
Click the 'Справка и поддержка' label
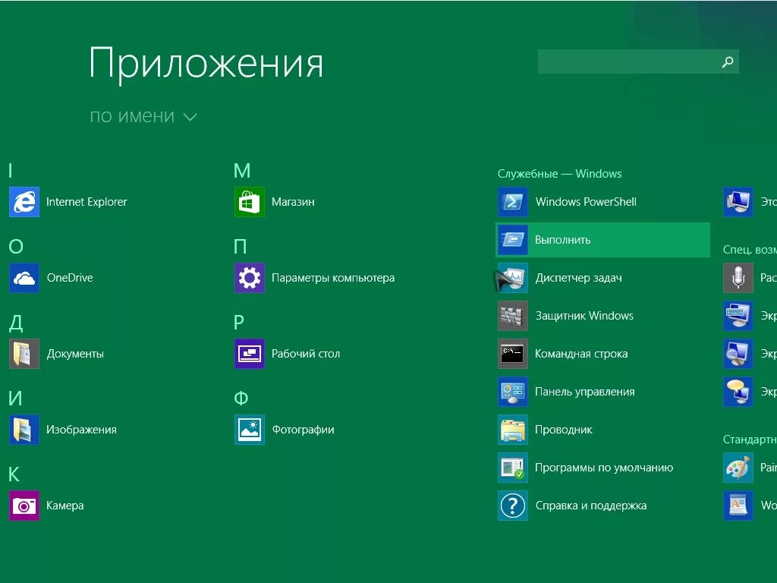[590, 506]
